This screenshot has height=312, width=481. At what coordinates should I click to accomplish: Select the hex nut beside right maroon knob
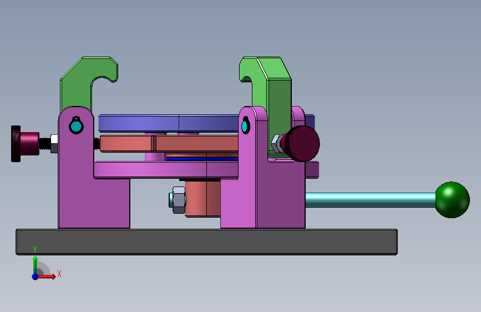(x=277, y=144)
